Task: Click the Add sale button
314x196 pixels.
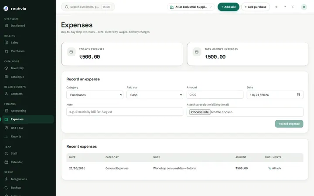Action: [229, 7]
